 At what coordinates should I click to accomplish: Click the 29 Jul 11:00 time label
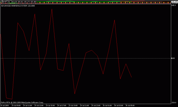coord(27,105)
